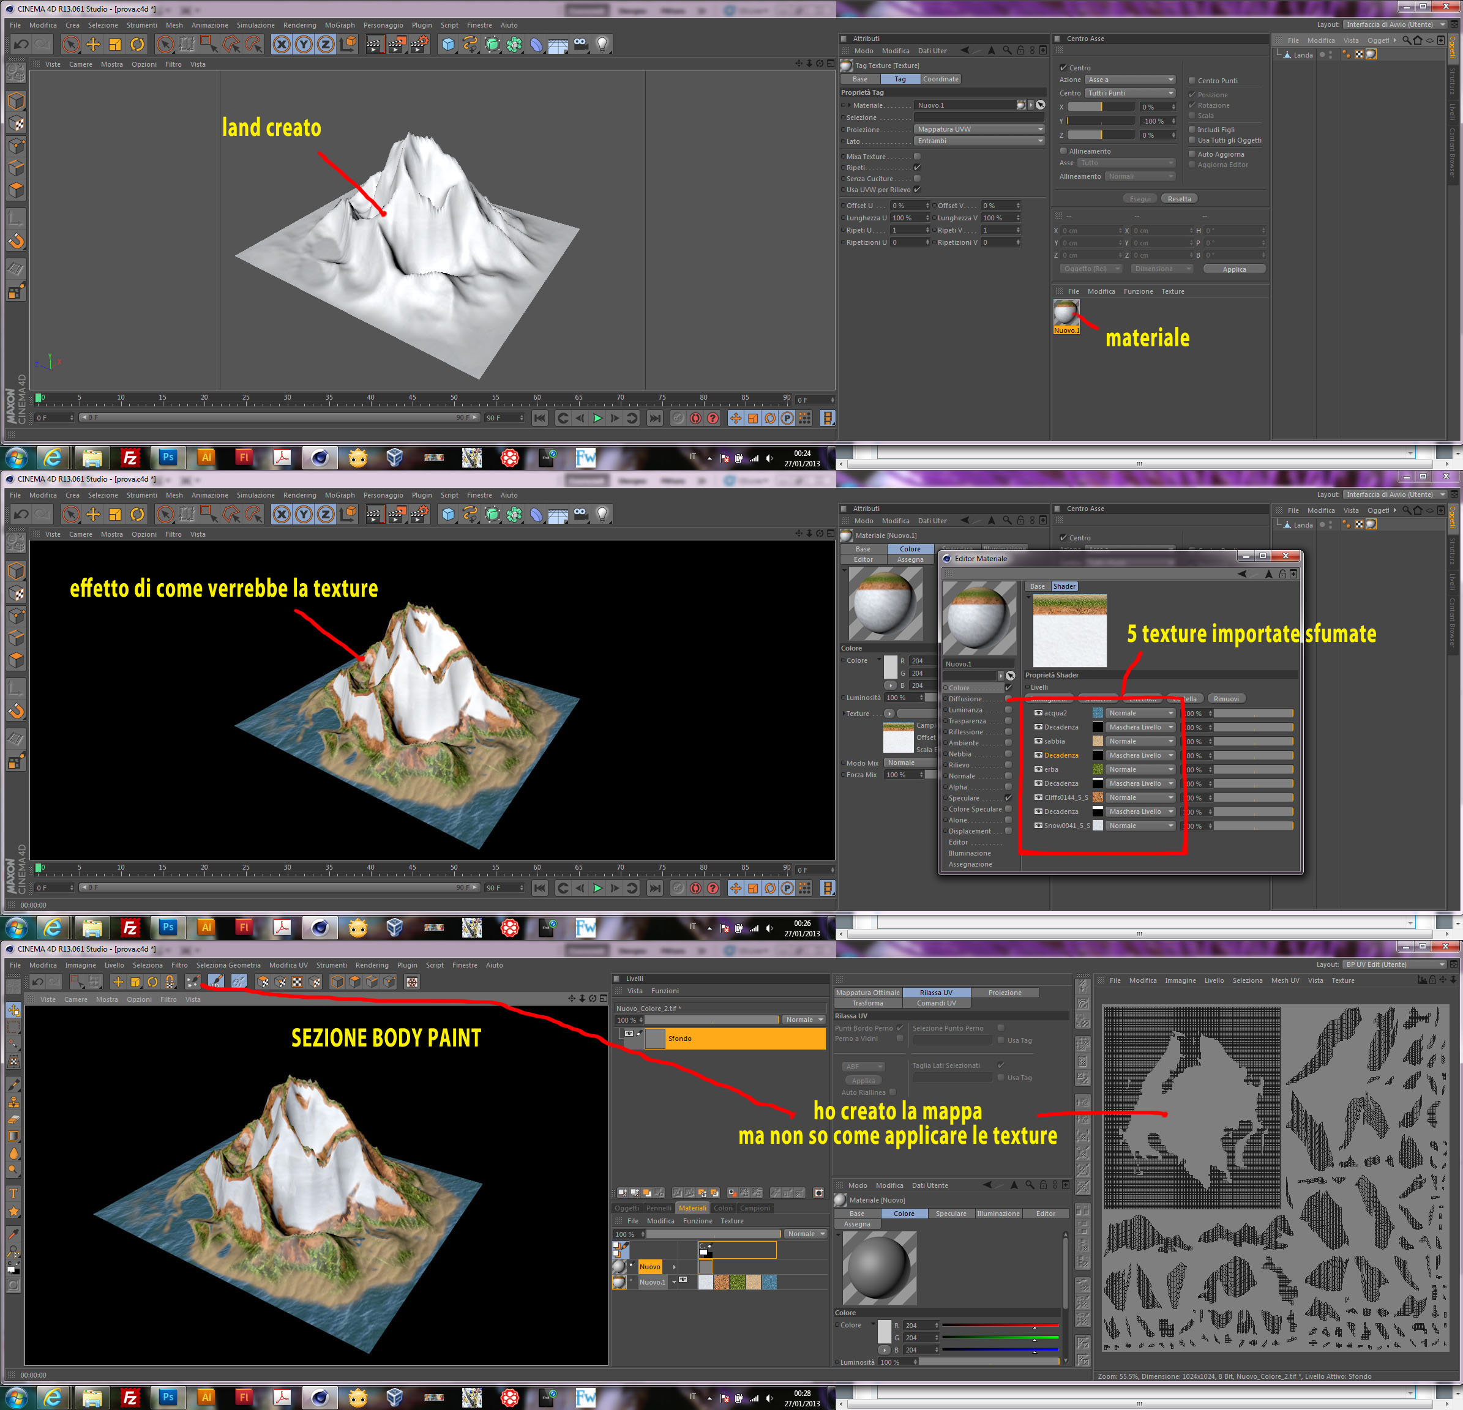Click the Paint Setup Wizard icon
Screen dimensions: 1463x1410
(193, 982)
